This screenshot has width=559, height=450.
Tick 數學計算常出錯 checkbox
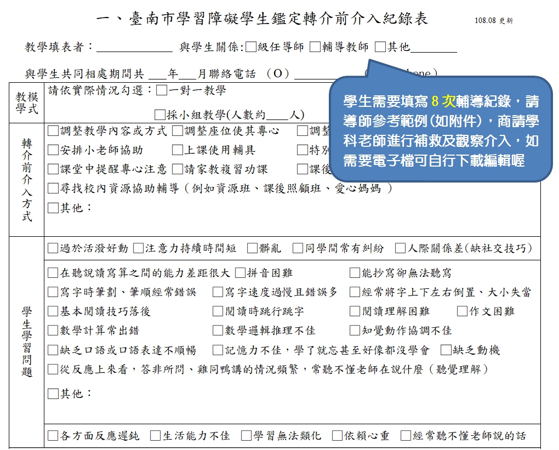[x=53, y=331]
